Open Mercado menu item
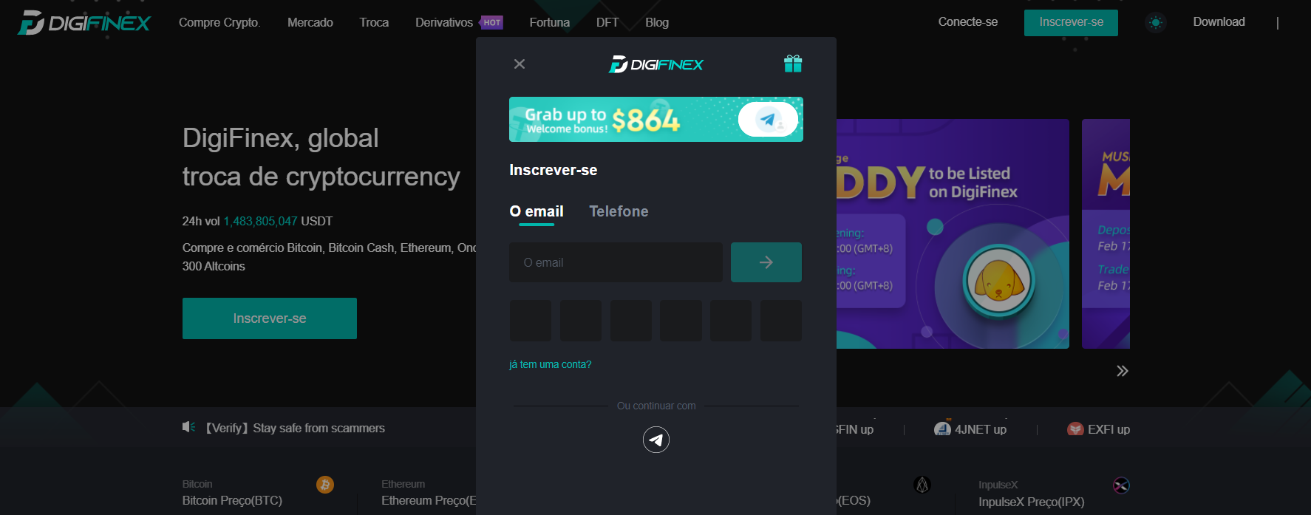Screen dimensions: 1311x515 (x=310, y=22)
